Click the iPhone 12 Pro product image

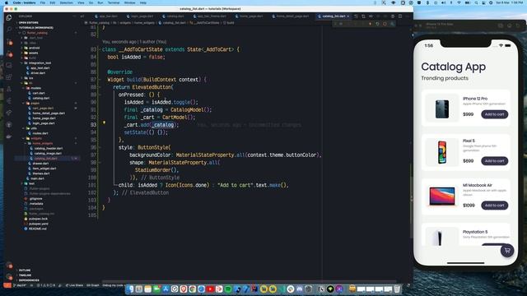pos(441,109)
